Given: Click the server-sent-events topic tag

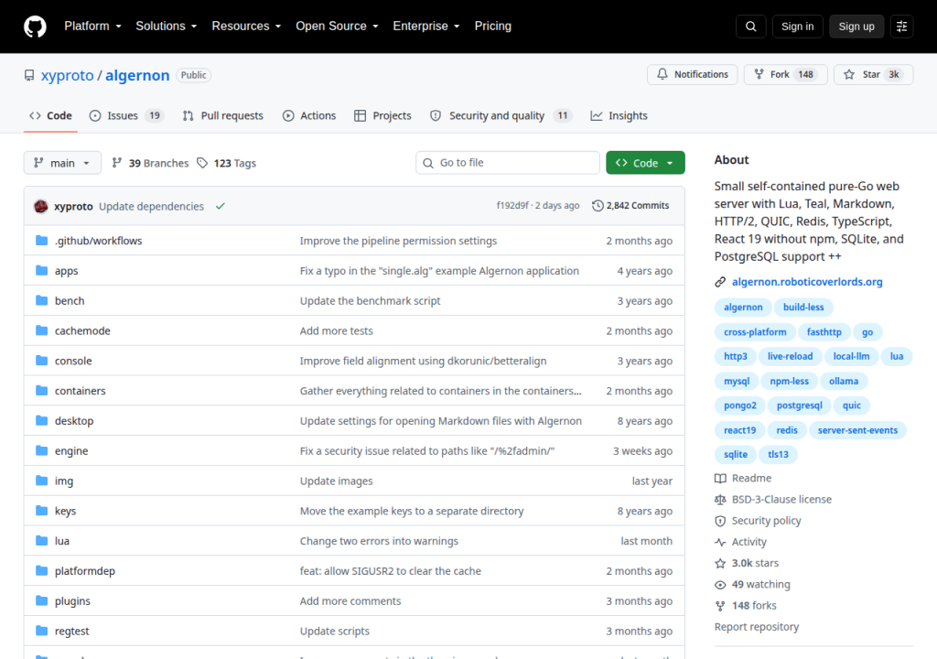Looking at the screenshot, I should [857, 430].
